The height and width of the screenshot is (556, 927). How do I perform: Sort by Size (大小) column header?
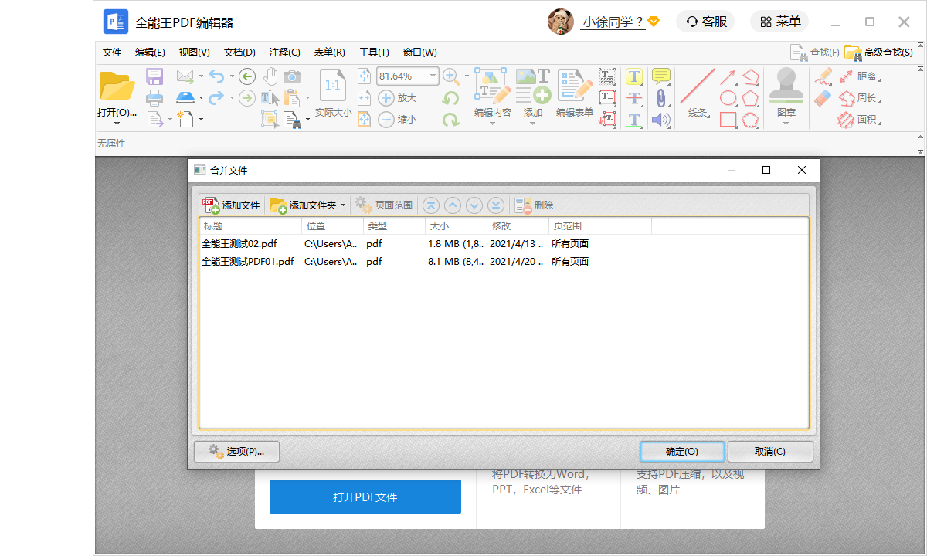tap(456, 226)
